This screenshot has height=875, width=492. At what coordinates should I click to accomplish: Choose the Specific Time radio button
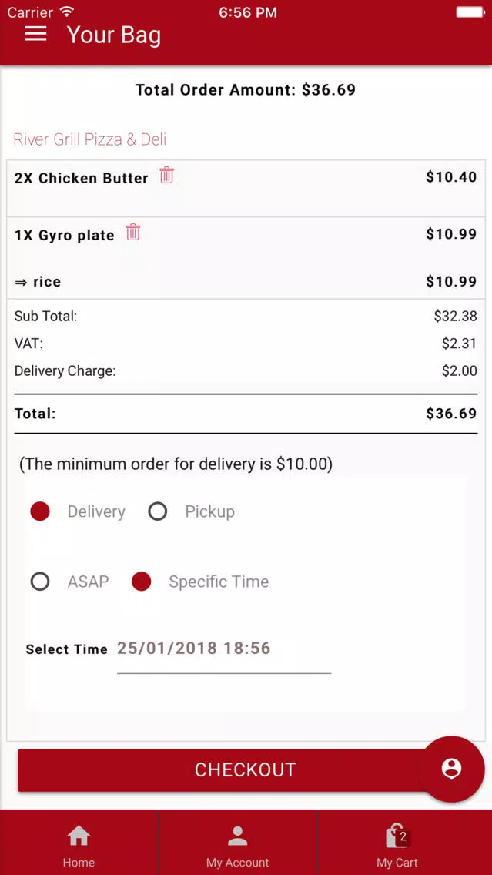coord(142,582)
